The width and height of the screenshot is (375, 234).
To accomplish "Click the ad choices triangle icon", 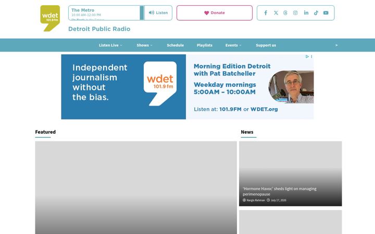I will click(x=307, y=57).
